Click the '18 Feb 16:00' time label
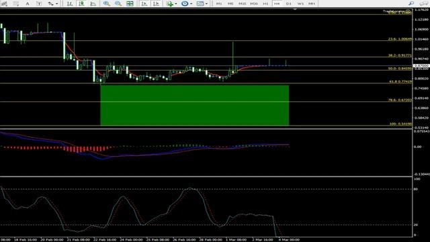 coord(26,240)
